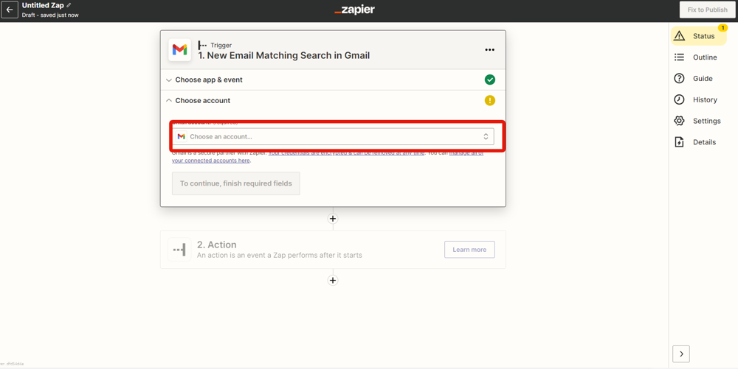Inspect the yellow warning status icon
The height and width of the screenshot is (369, 738).
490,100
